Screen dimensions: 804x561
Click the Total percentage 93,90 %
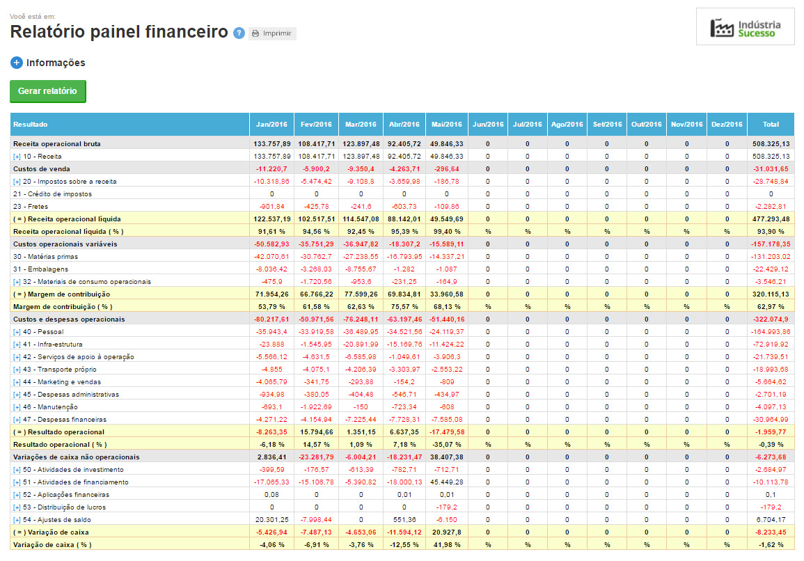(771, 232)
